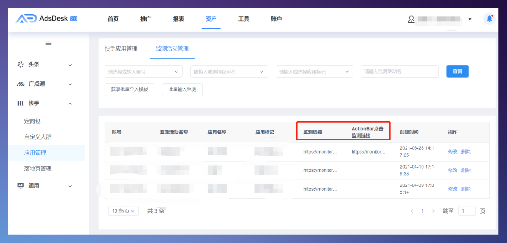
Task: Click the 广点通 sidebar icon
Action: click(21, 84)
